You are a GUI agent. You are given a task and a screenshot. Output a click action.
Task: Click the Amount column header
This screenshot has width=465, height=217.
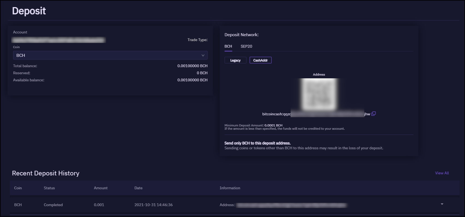coord(101,188)
